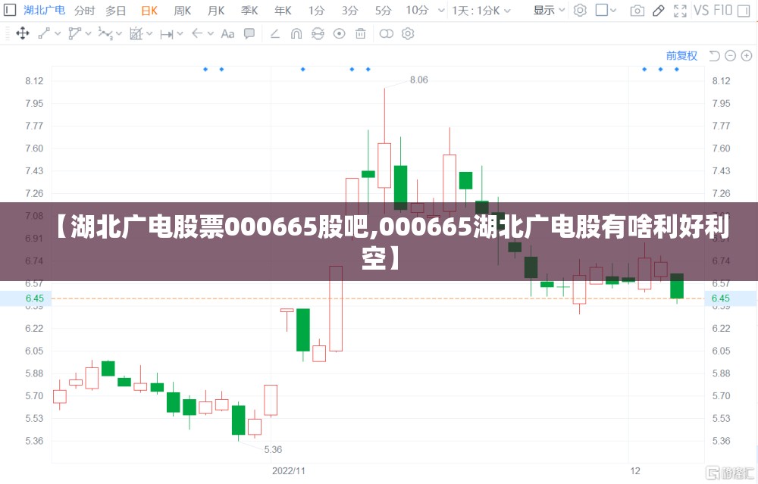Click the 5.36 low price label near candle
Image resolution: width=758 pixels, height=484 pixels.
coord(273,450)
